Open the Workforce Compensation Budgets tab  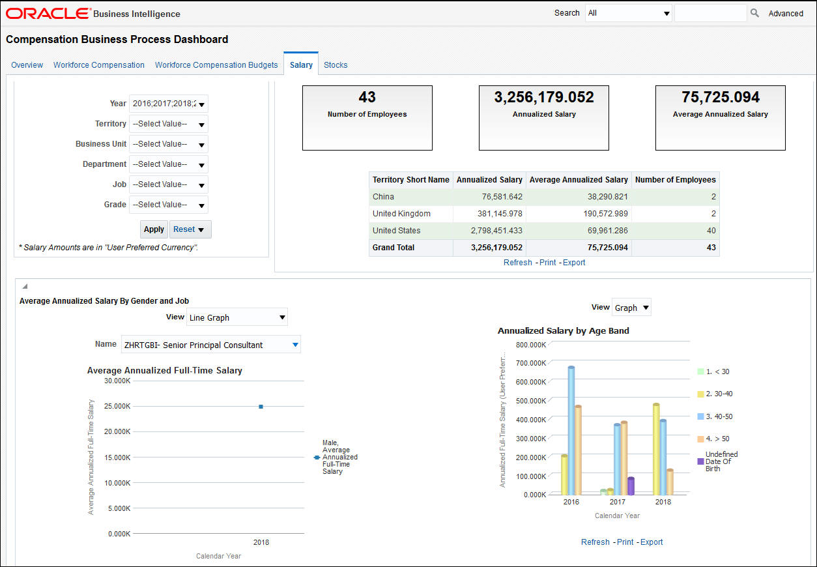tap(216, 65)
